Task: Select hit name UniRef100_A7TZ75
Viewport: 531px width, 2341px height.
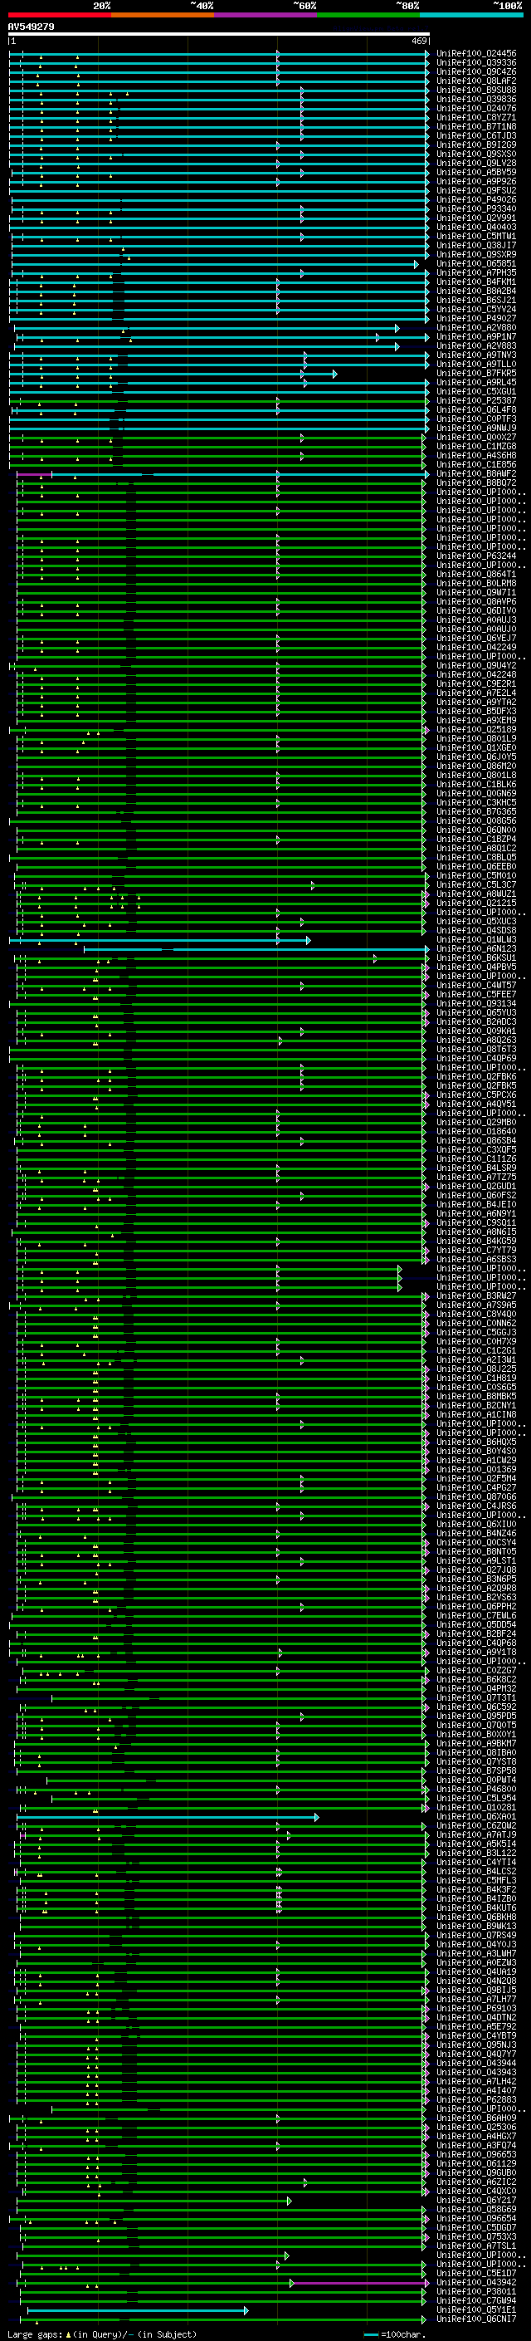Action: coord(476,1177)
